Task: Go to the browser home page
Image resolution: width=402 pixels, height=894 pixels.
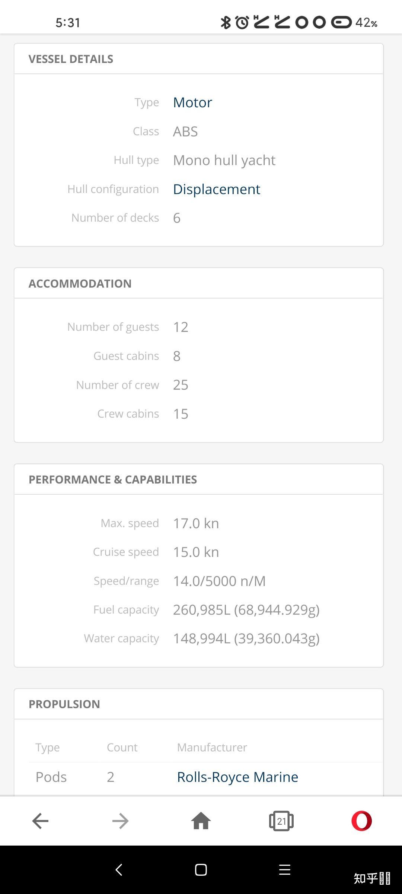Action: 201,821
